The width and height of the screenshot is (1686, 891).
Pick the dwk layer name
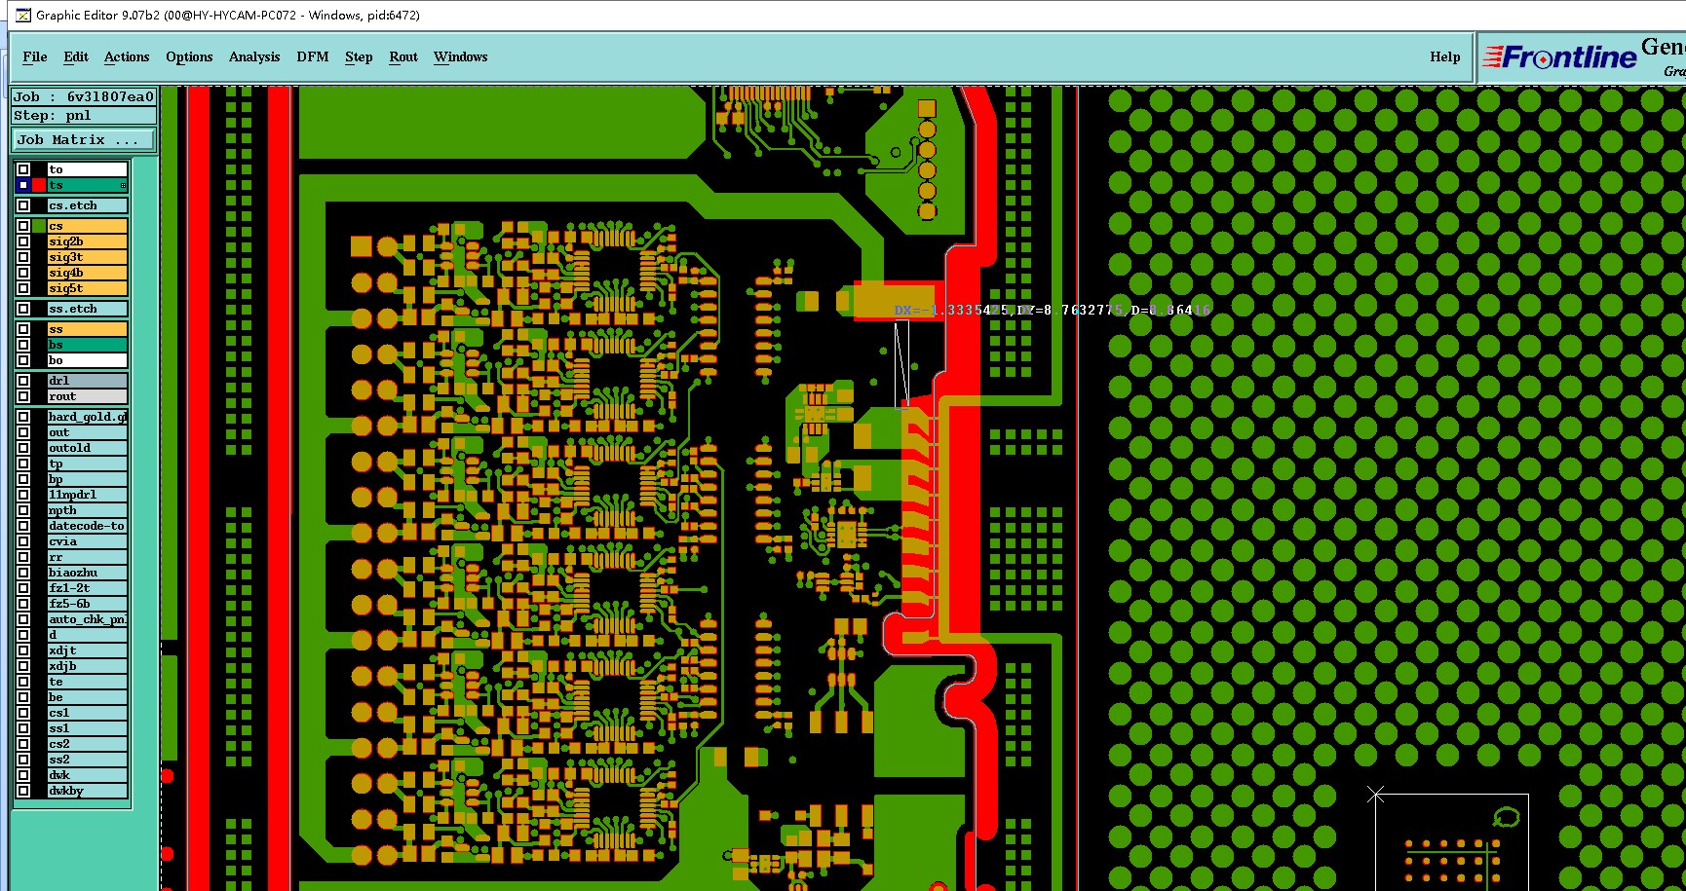[88, 775]
